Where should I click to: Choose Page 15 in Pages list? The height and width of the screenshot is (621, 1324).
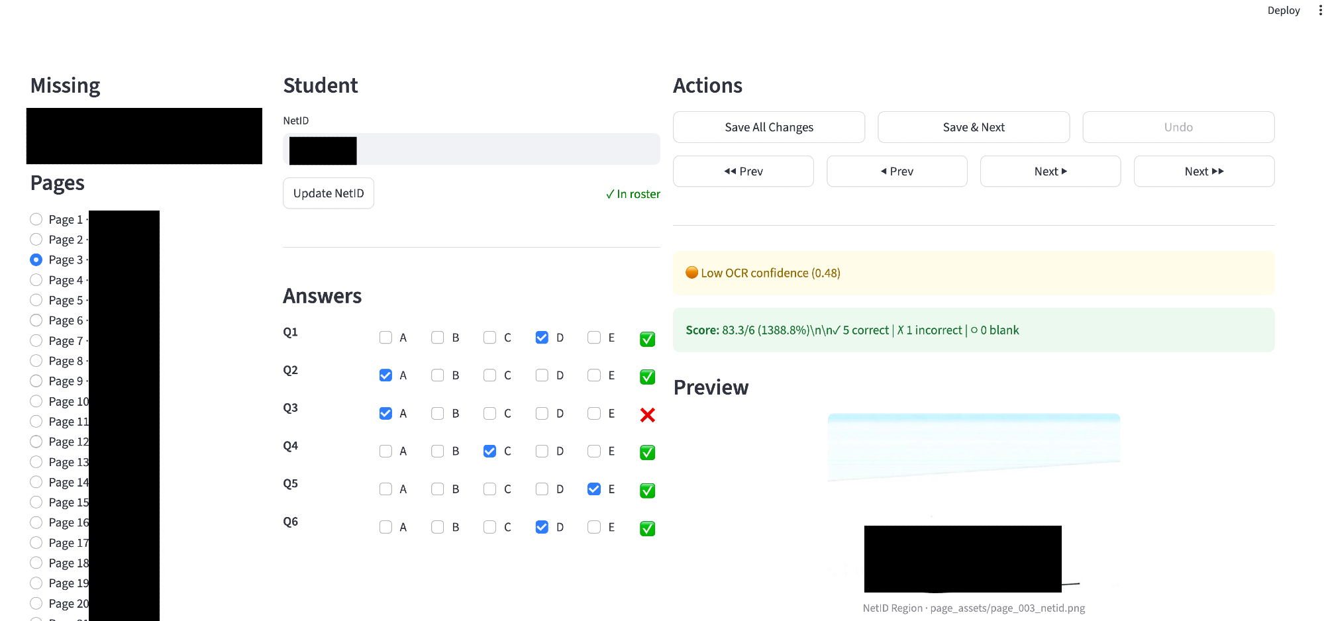tap(36, 502)
